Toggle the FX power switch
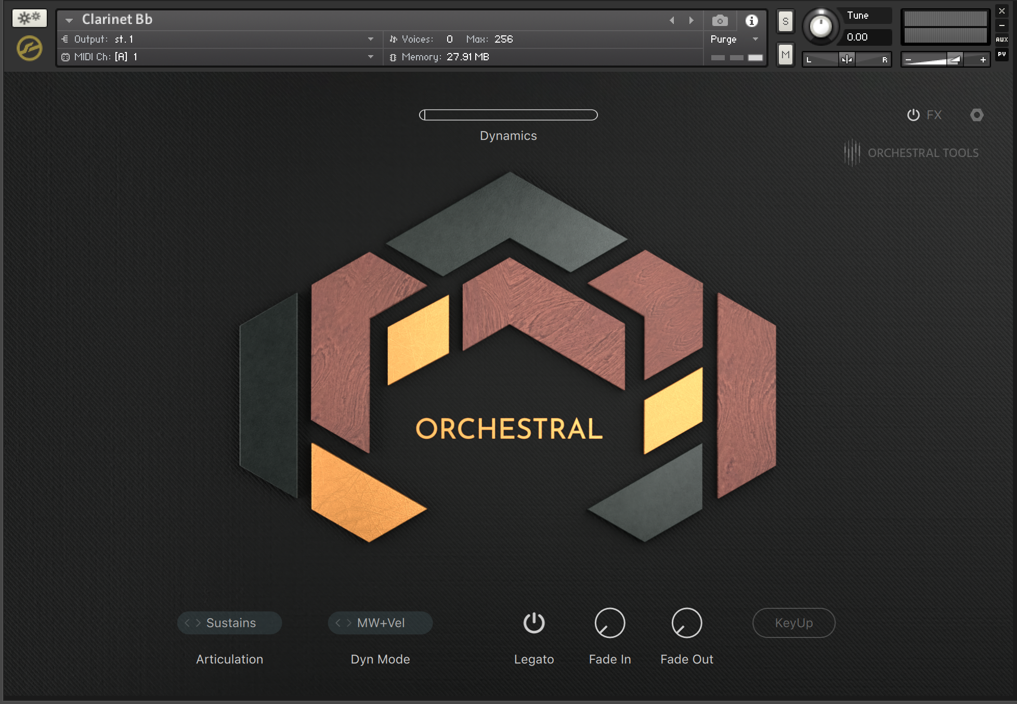Image resolution: width=1017 pixels, height=704 pixels. tap(914, 115)
